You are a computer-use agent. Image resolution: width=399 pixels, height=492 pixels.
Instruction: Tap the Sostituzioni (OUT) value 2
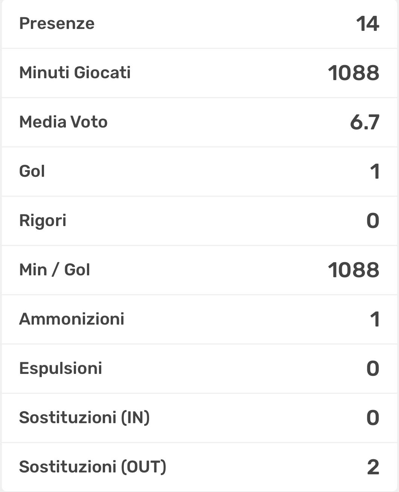(373, 467)
